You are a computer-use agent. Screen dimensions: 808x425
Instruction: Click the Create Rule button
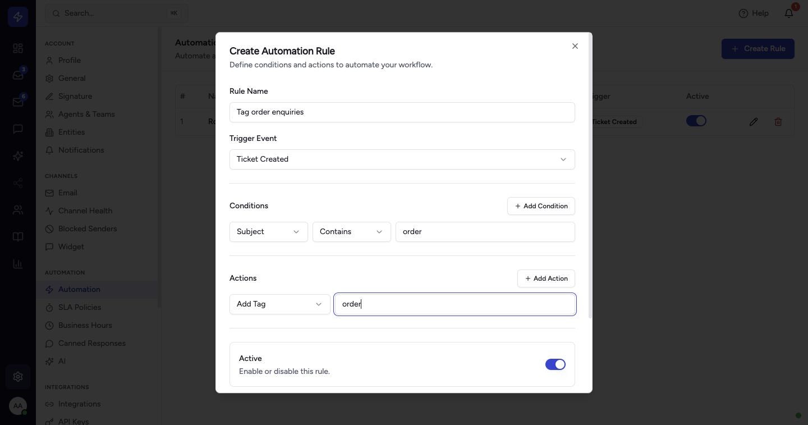pos(758,48)
